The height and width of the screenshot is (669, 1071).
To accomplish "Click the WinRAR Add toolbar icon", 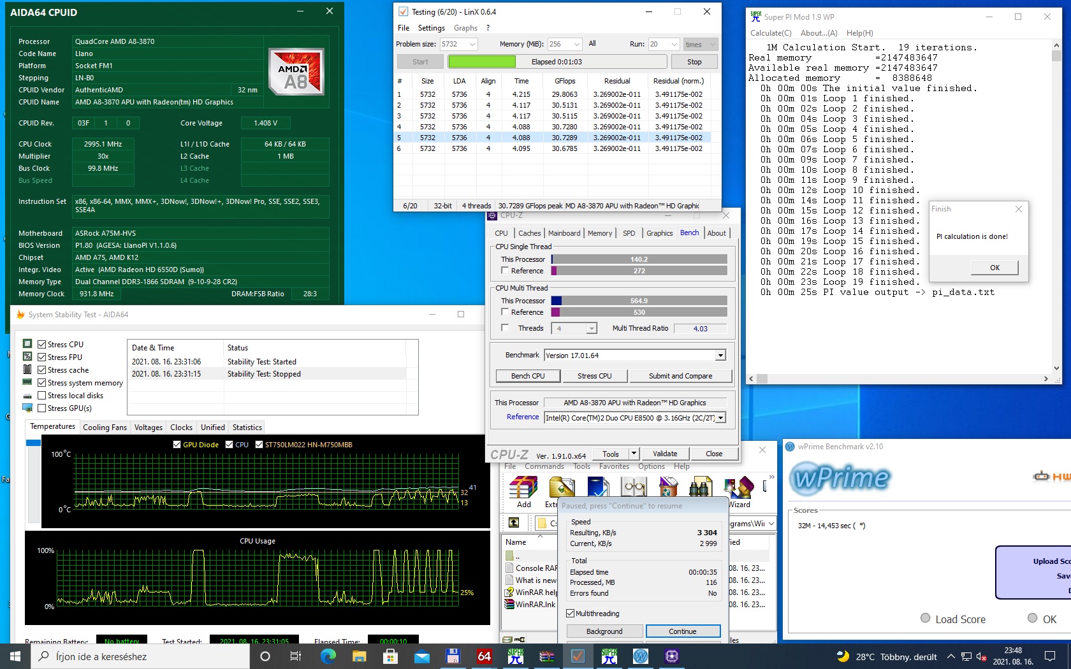I will click(523, 488).
